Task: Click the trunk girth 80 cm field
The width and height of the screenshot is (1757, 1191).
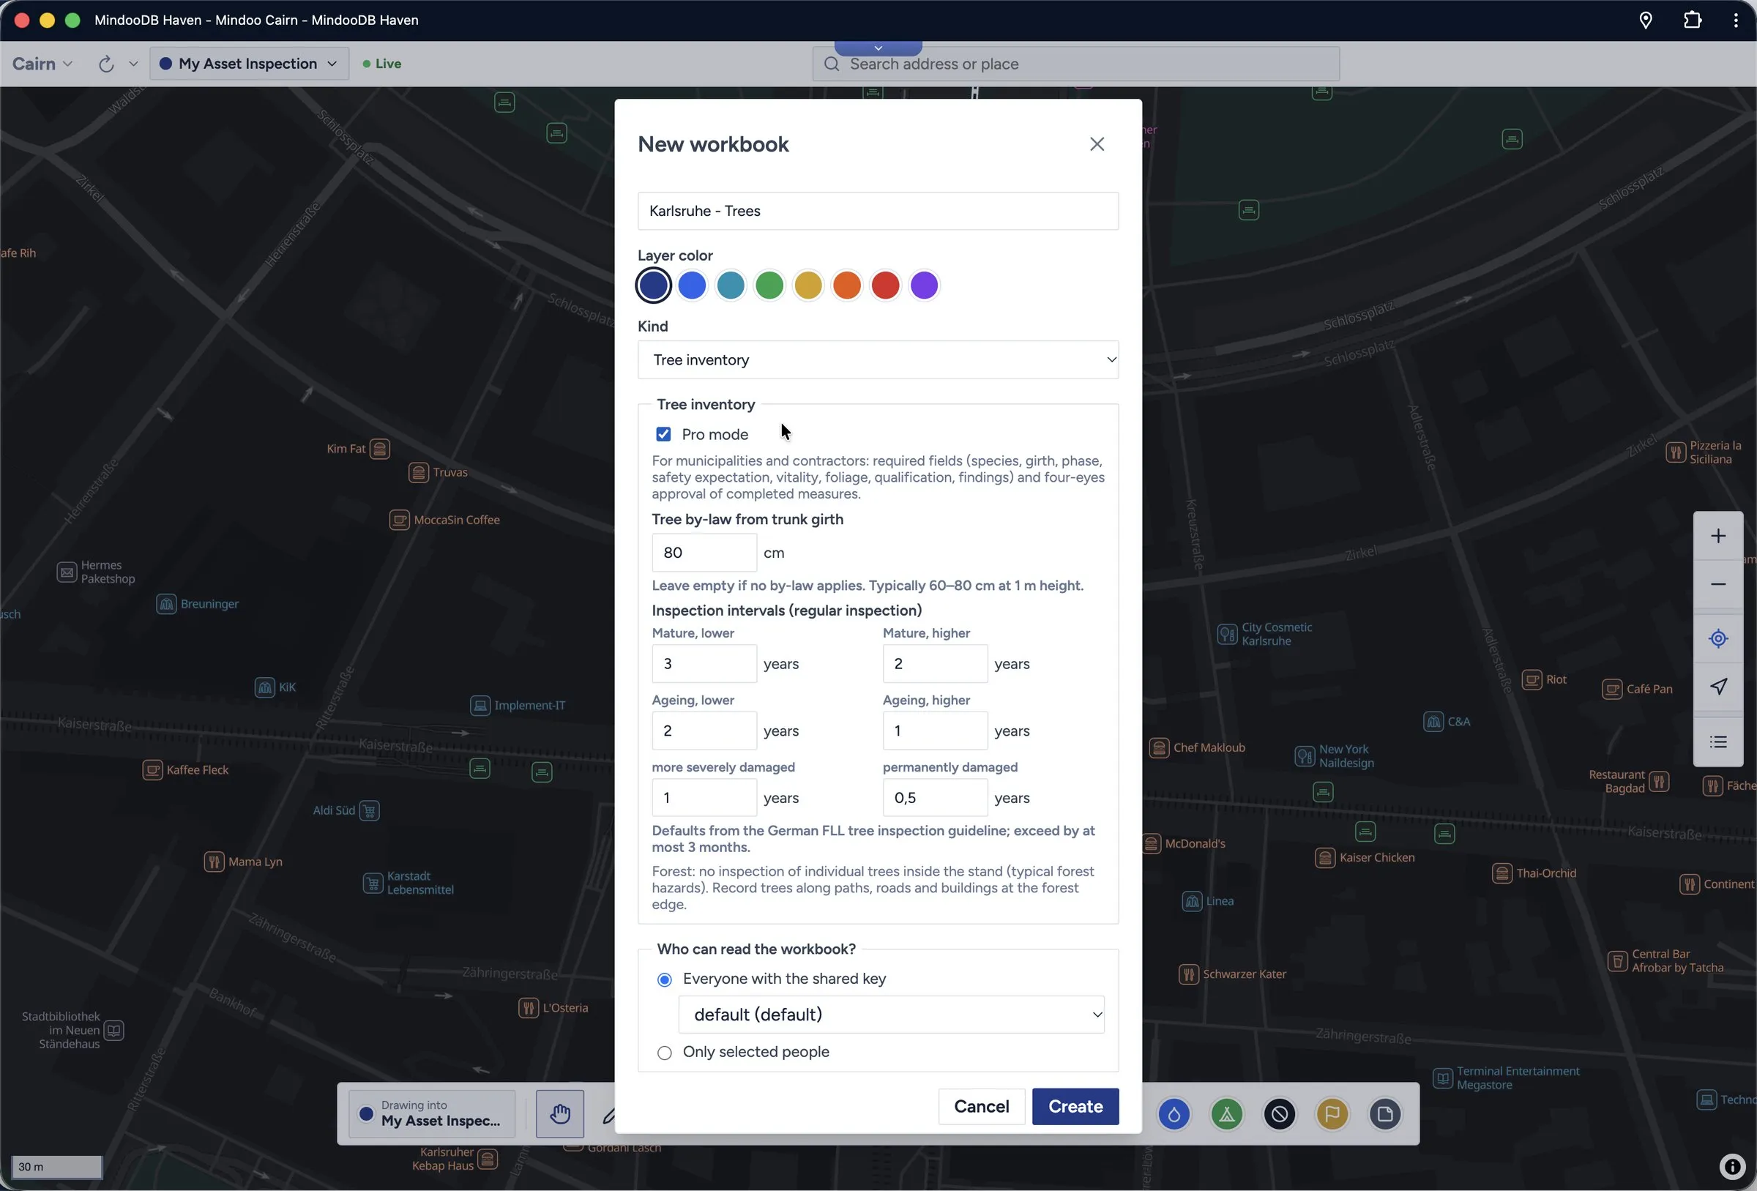Action: tap(704, 553)
